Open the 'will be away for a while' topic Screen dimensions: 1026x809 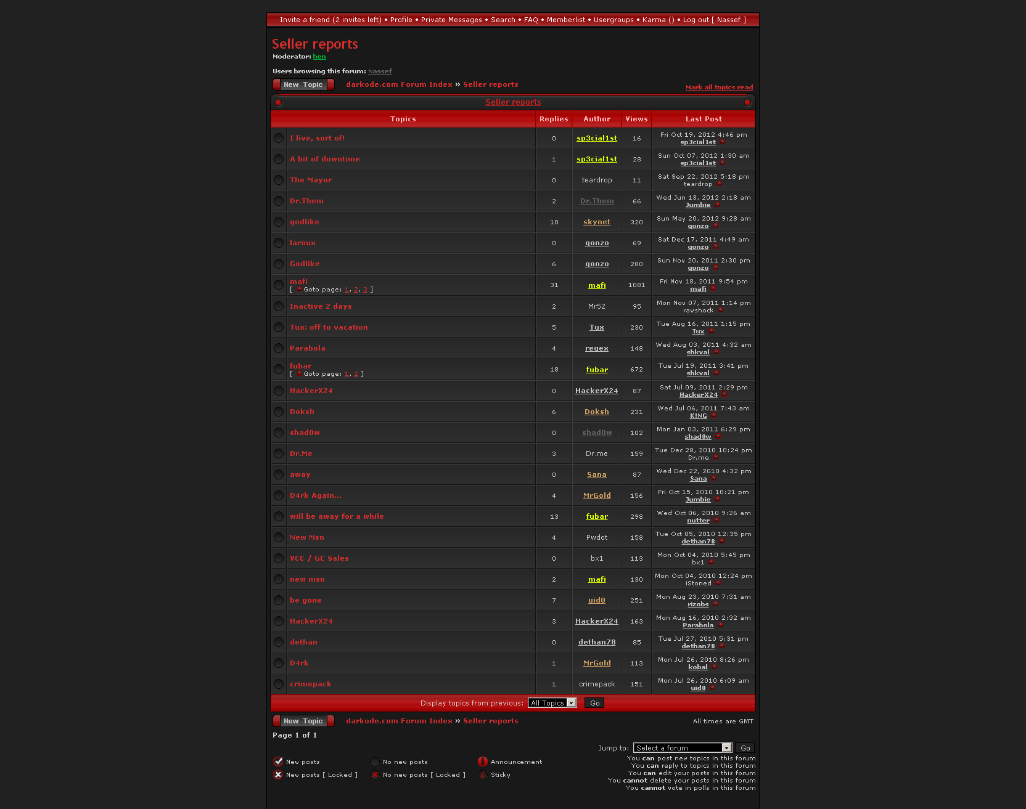click(x=337, y=516)
